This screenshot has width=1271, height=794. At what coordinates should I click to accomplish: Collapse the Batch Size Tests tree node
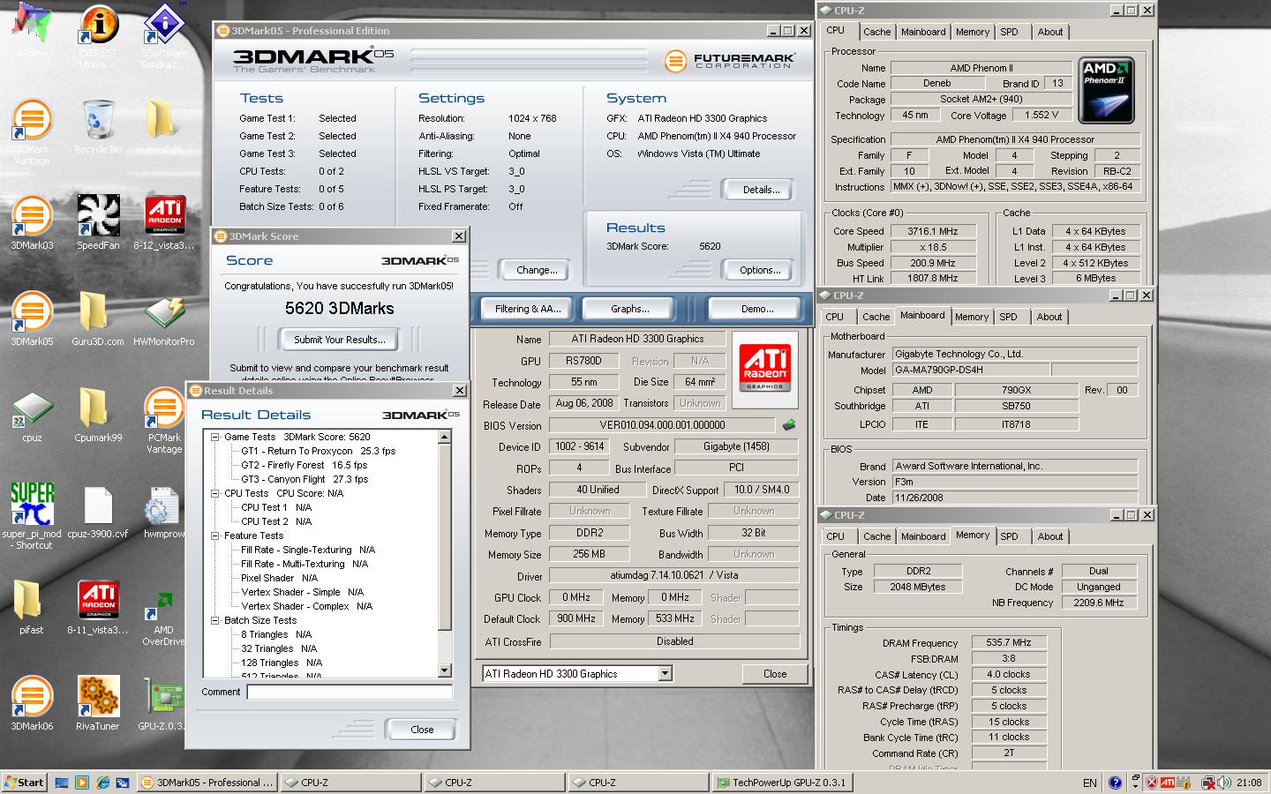coord(214,620)
